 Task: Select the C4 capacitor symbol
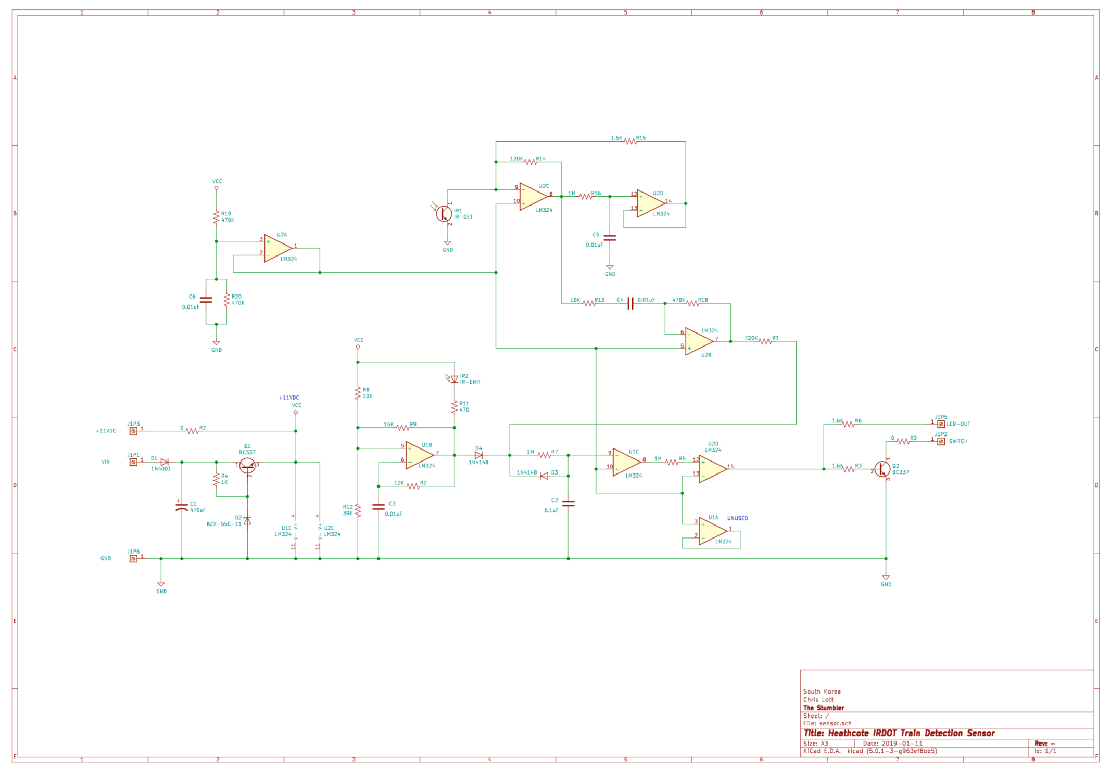[630, 303]
